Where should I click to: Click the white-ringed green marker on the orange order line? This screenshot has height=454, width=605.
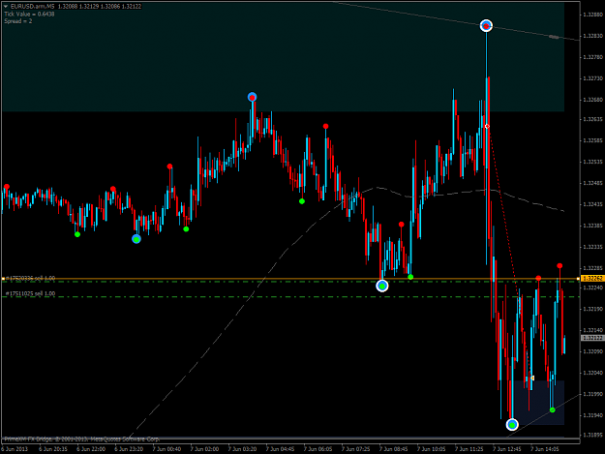tap(382, 286)
